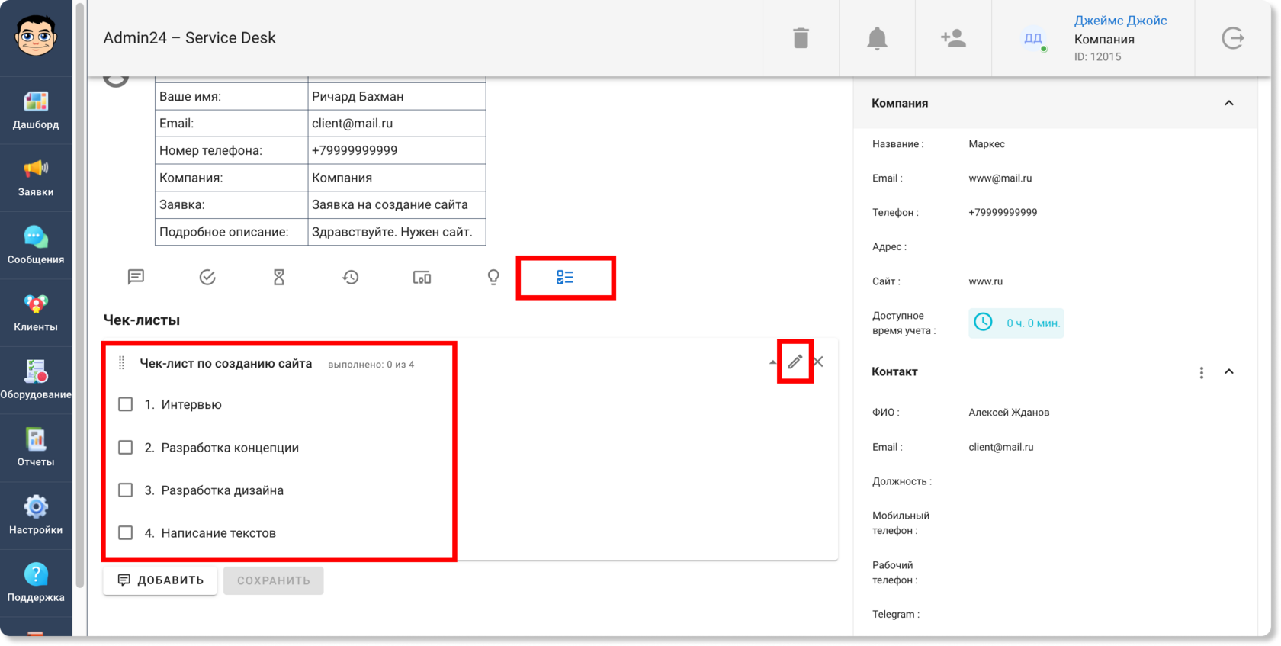Open notifications bell icon
The image size is (1281, 646).
click(x=877, y=38)
